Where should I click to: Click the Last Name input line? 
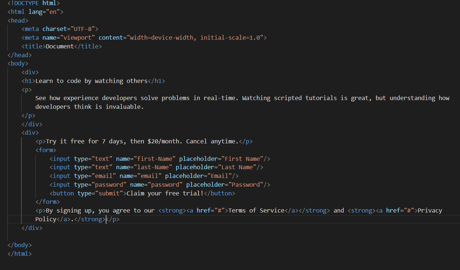(x=156, y=167)
